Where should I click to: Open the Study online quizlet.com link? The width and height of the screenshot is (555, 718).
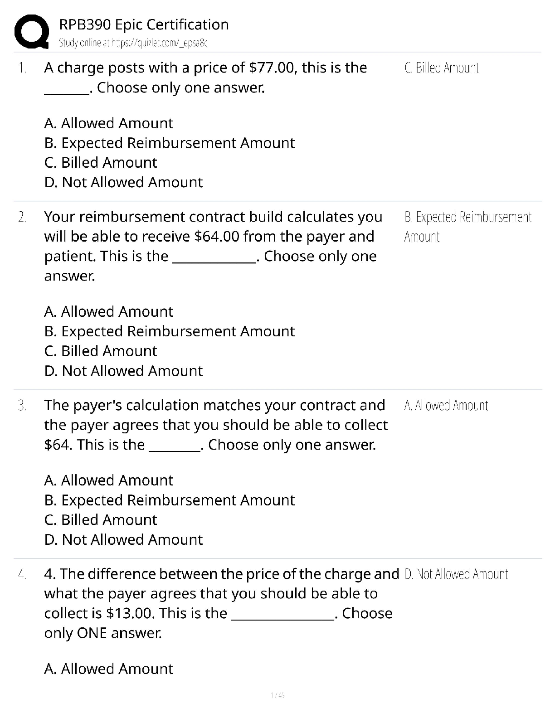click(133, 43)
